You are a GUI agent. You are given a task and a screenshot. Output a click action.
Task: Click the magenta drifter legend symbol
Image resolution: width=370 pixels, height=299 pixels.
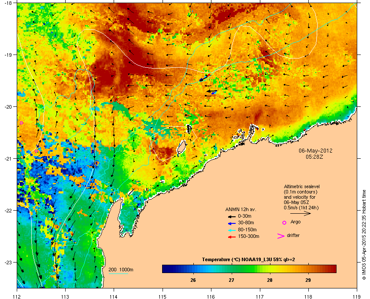click(x=281, y=236)
